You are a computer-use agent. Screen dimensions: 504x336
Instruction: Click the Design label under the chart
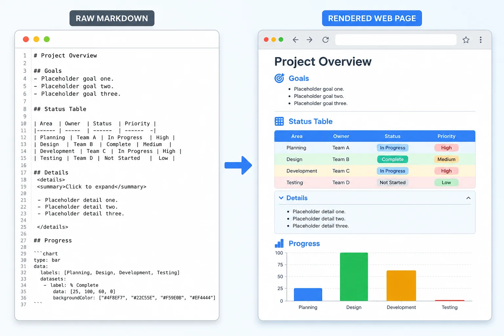354,307
